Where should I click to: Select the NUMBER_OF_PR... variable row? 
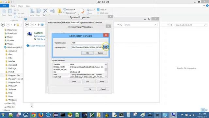79,69
